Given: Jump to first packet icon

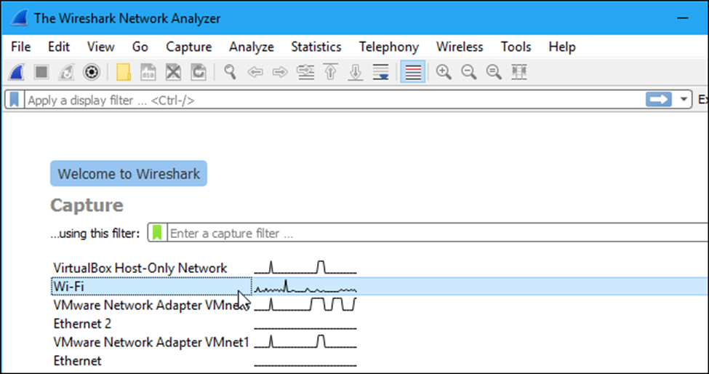Looking at the screenshot, I should pyautogui.click(x=331, y=72).
